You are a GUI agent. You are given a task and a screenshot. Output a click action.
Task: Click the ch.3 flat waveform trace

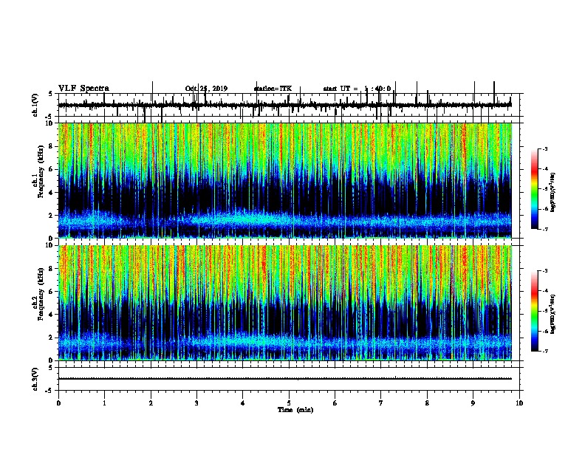(284, 379)
